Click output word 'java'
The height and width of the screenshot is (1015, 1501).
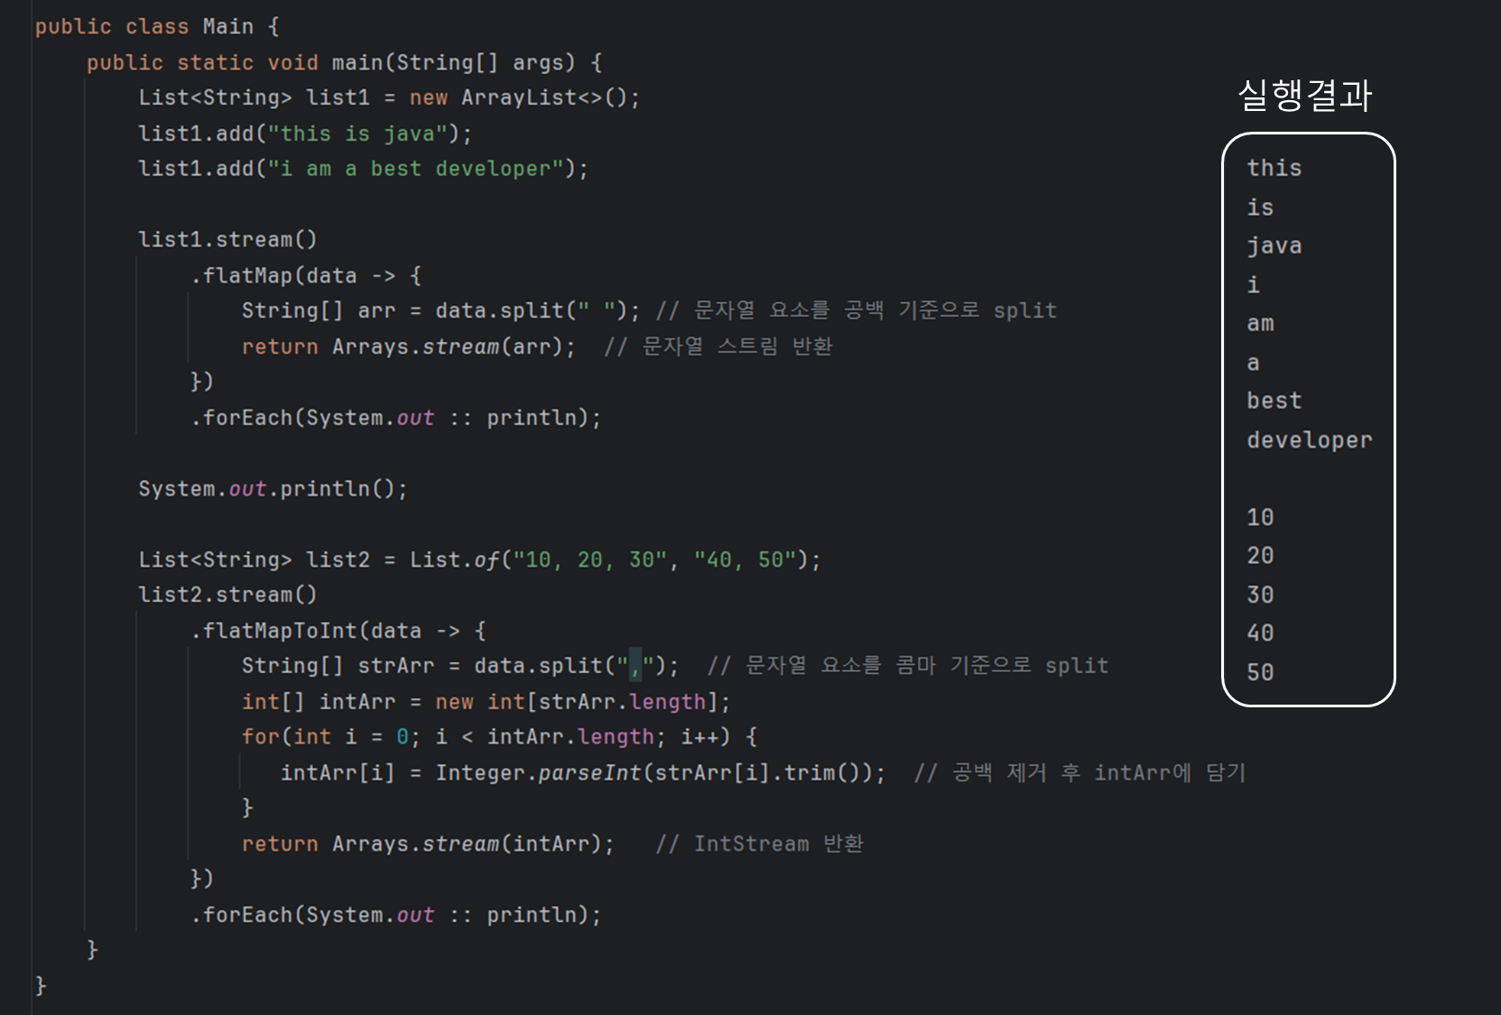click(x=1274, y=245)
